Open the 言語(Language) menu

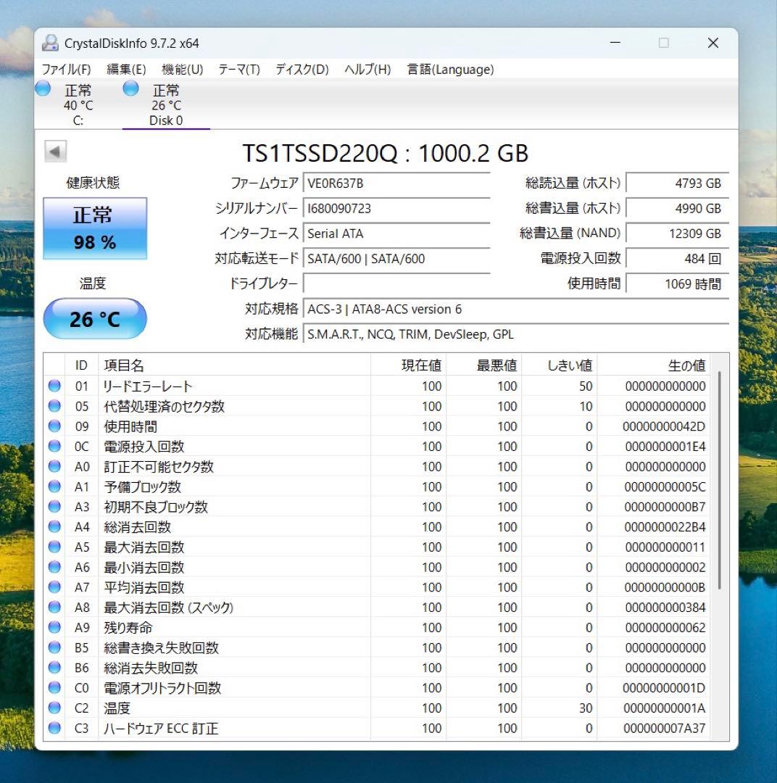450,70
